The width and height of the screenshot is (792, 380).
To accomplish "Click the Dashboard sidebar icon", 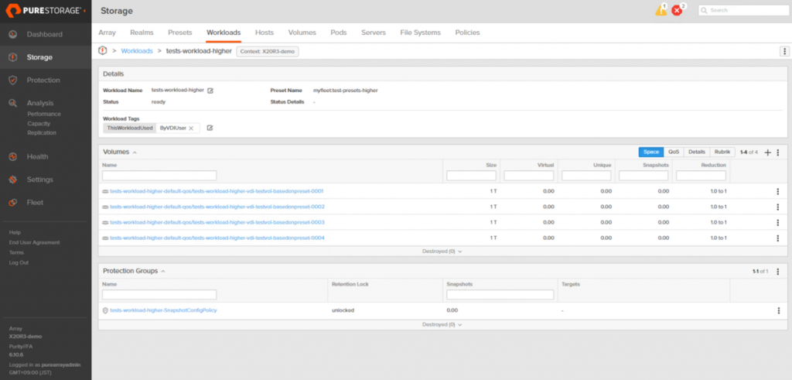I will pyautogui.click(x=13, y=34).
